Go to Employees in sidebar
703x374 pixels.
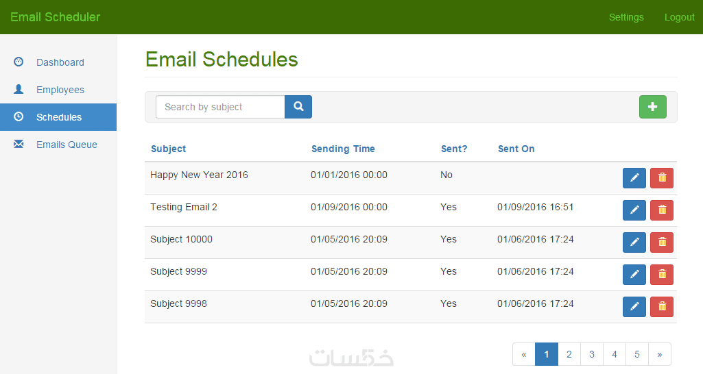click(60, 90)
